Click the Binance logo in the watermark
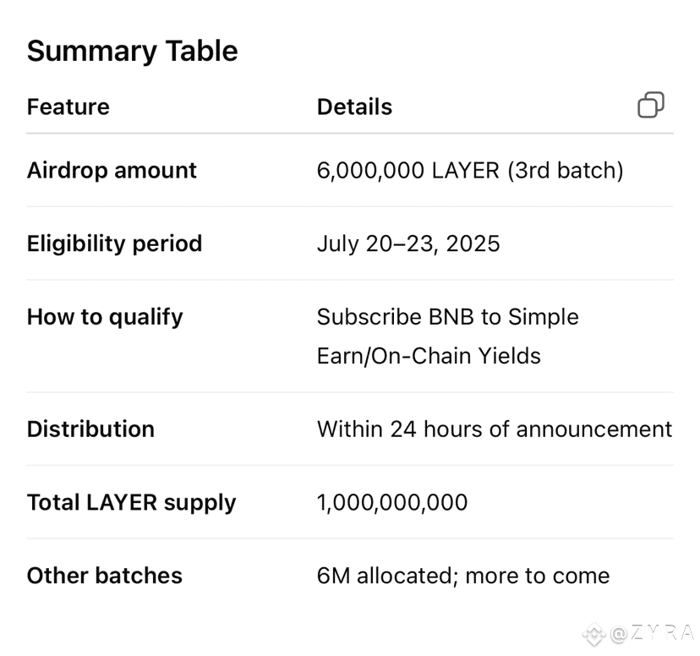 [x=593, y=634]
